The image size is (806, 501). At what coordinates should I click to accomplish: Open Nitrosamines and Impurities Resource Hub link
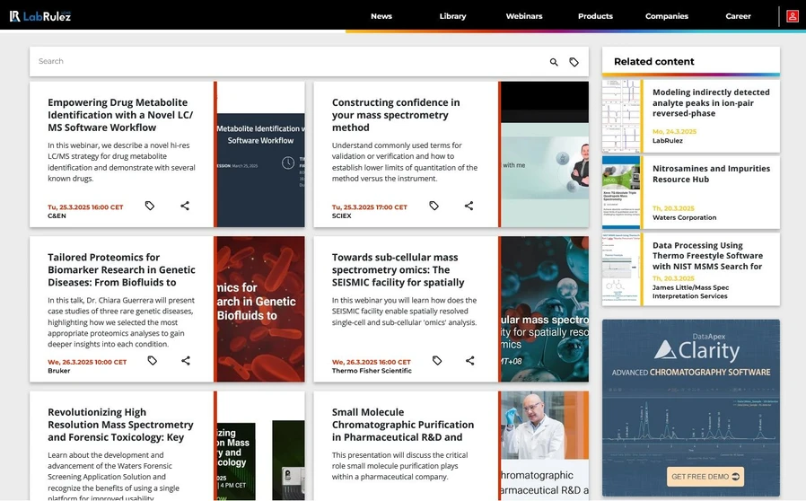711,173
